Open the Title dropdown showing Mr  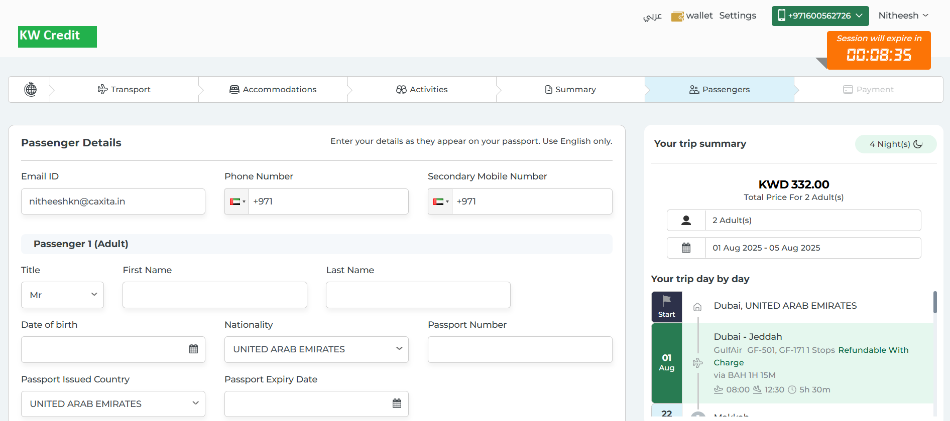pos(62,295)
